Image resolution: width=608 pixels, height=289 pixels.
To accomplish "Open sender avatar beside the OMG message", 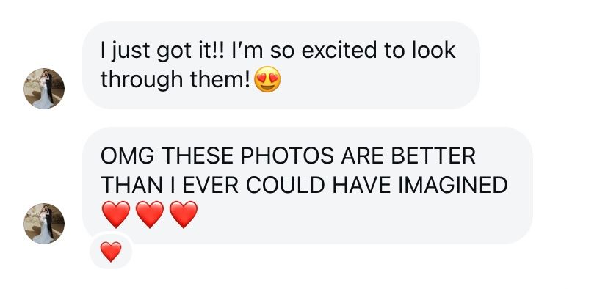I will click(x=44, y=224).
